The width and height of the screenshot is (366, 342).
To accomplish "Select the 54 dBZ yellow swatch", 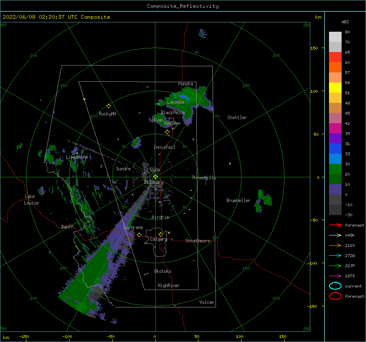I will pyautogui.click(x=335, y=88).
